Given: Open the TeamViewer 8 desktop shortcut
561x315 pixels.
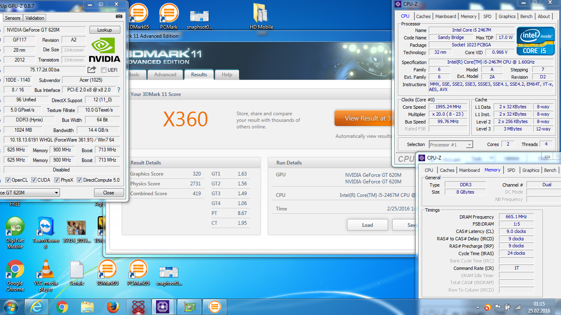Looking at the screenshot, I should click(x=46, y=233).
